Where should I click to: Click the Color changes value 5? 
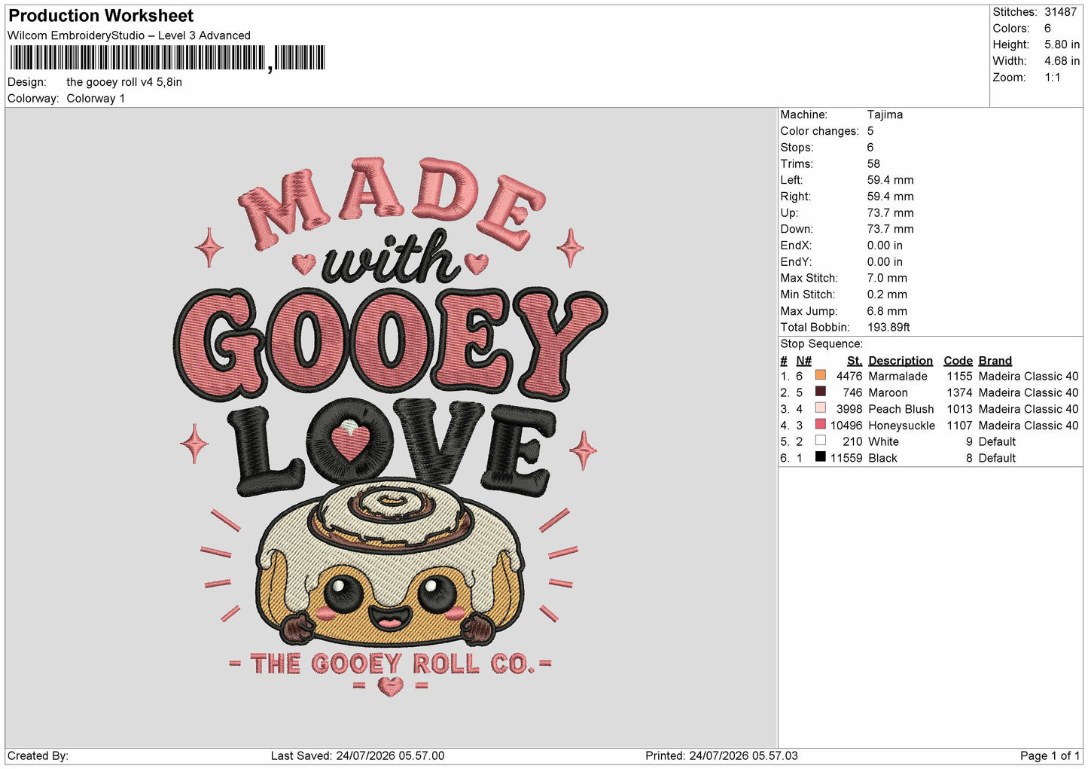pos(870,131)
